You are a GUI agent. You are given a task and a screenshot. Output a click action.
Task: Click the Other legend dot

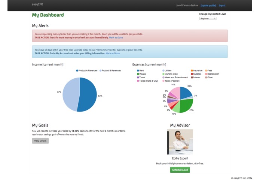tap(206, 77)
